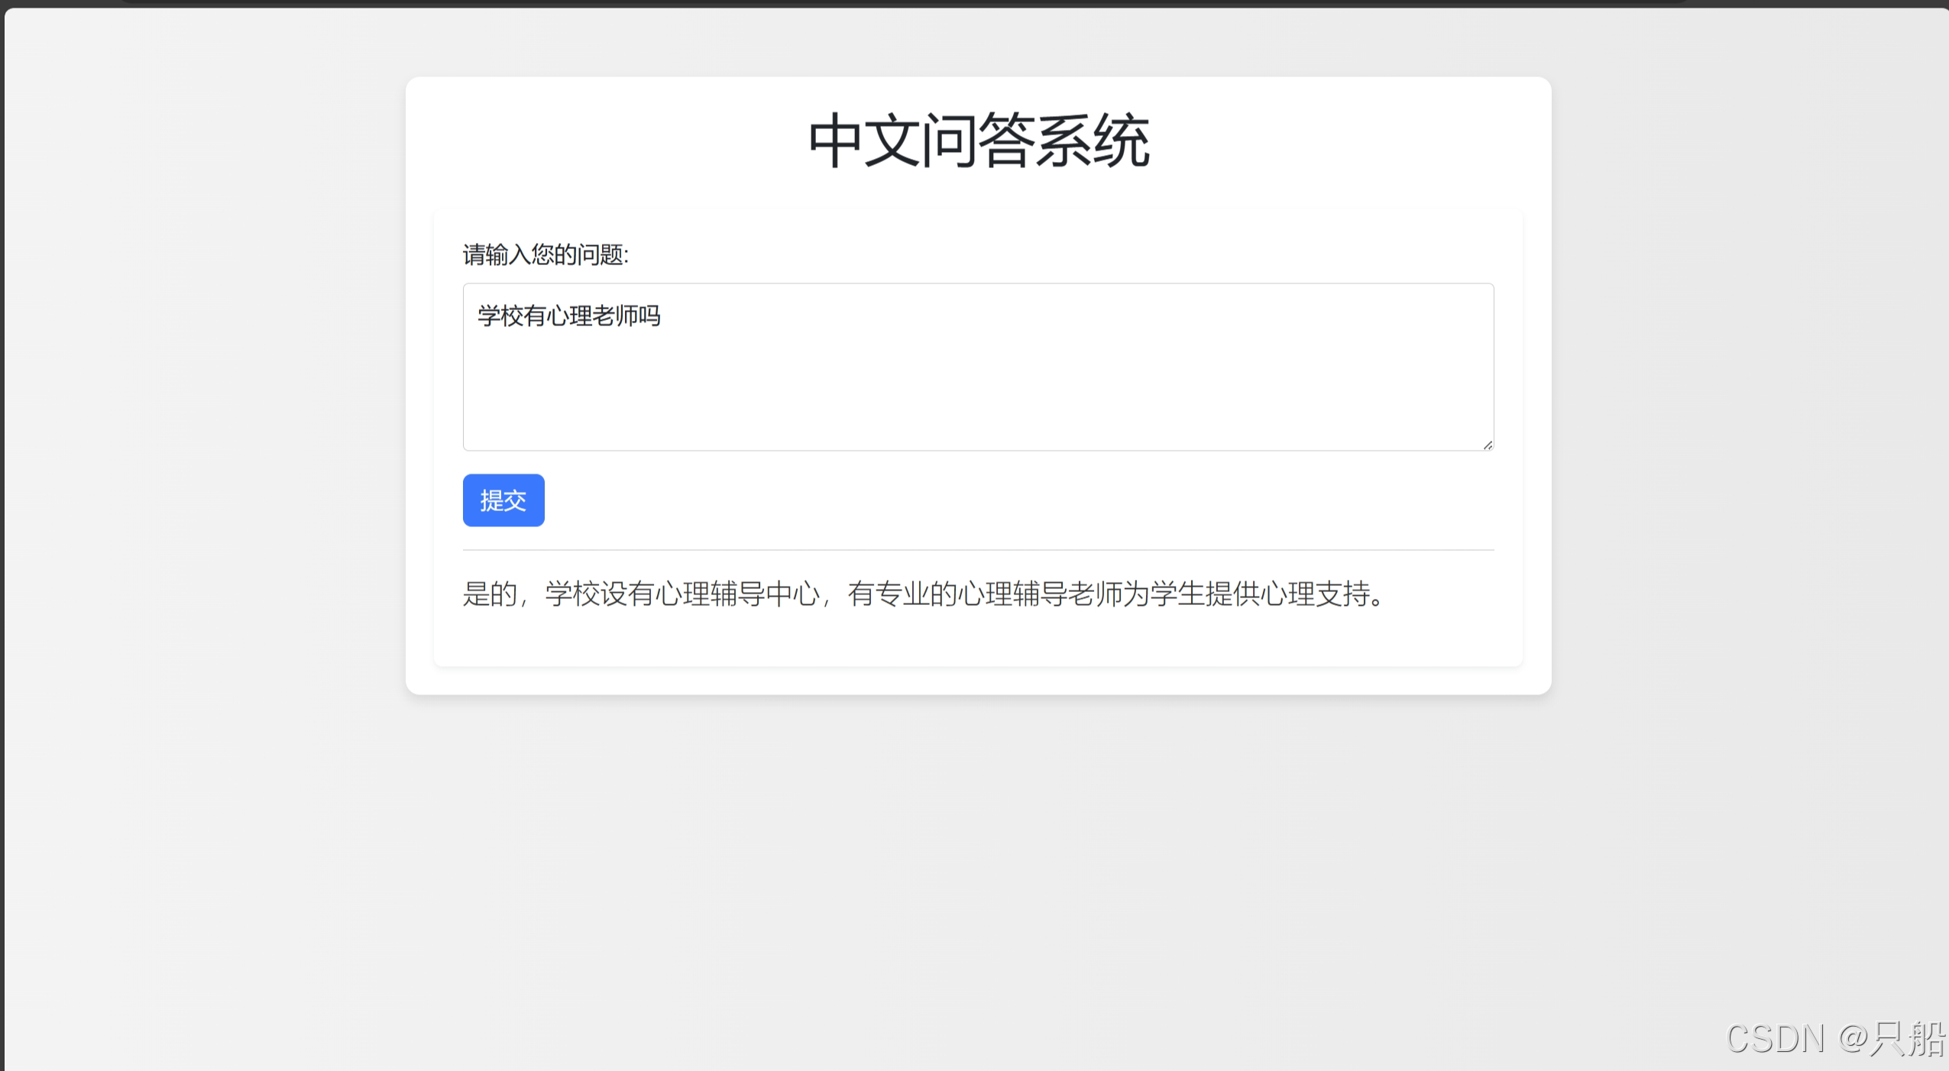Click the 请输入您的问题 field label
The width and height of the screenshot is (1949, 1071).
[x=546, y=254]
